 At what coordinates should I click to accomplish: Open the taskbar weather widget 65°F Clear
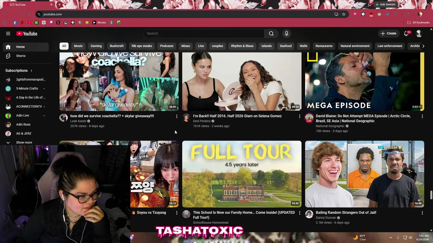click(x=359, y=237)
